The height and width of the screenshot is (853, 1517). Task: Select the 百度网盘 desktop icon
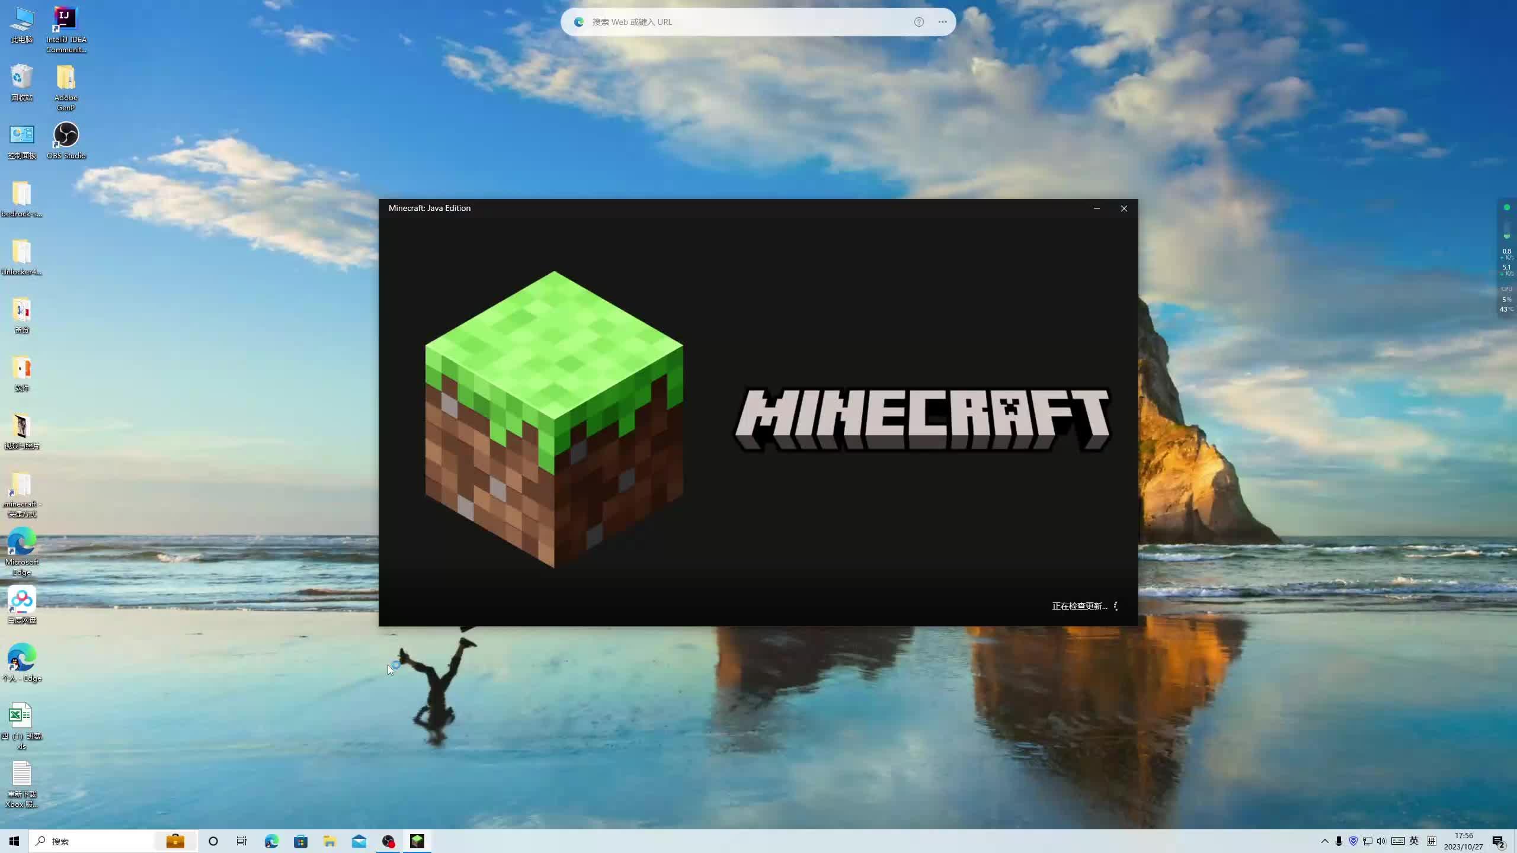(22, 605)
